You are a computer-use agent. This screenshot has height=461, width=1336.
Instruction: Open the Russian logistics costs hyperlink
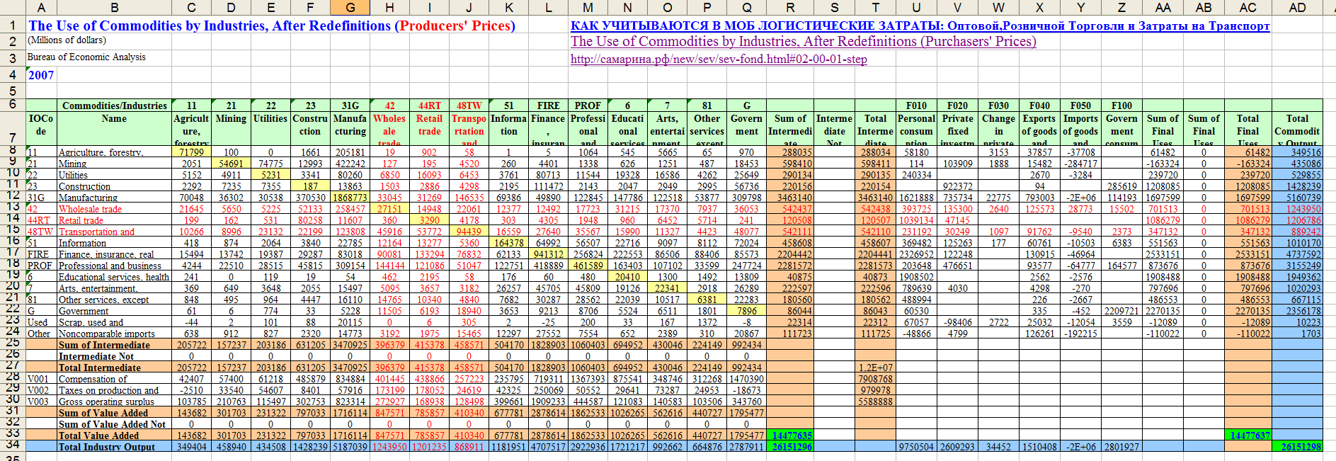tap(919, 26)
